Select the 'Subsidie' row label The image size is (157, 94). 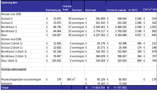click(7, 84)
